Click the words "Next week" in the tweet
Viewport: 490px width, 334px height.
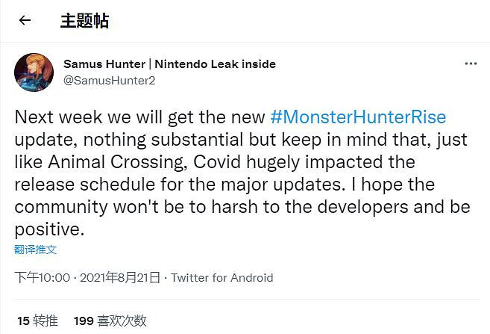point(54,117)
